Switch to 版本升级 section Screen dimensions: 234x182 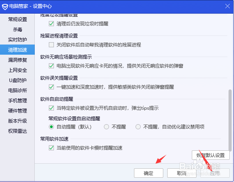(x=18, y=121)
